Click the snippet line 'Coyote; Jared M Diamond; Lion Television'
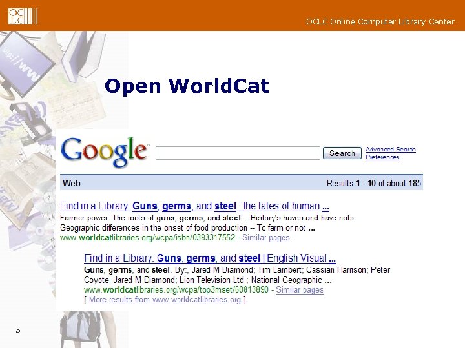The image size is (465, 348). click(208, 280)
